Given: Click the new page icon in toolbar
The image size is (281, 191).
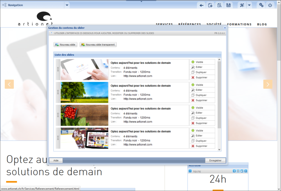Looking at the screenshot, I should [x=210, y=5].
